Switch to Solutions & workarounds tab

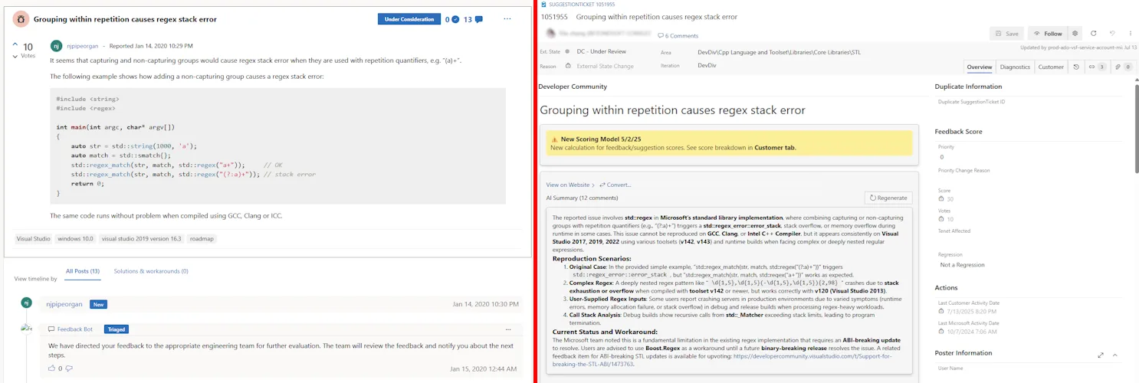click(151, 271)
